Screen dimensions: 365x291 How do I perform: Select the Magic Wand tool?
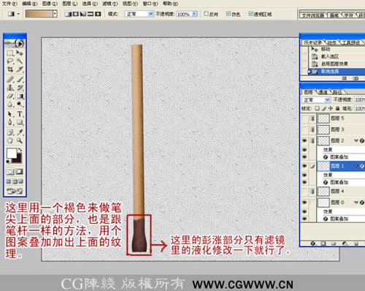pos(20,61)
